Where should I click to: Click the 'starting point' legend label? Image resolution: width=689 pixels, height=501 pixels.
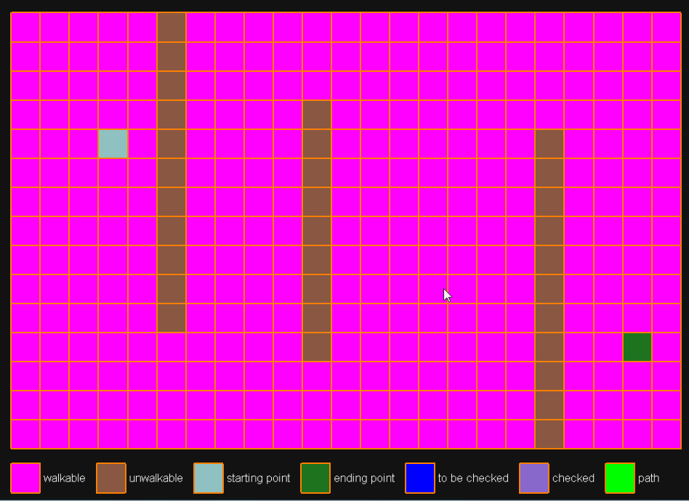(259, 478)
